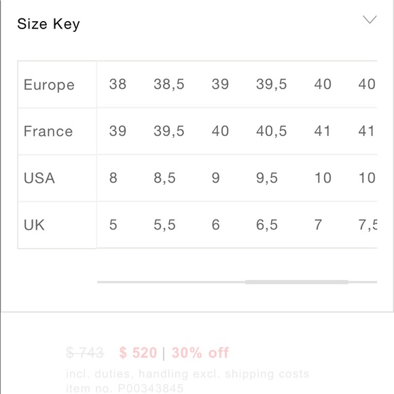The image size is (394, 394).
Task: Select the Europe row label
Action: 49,85
